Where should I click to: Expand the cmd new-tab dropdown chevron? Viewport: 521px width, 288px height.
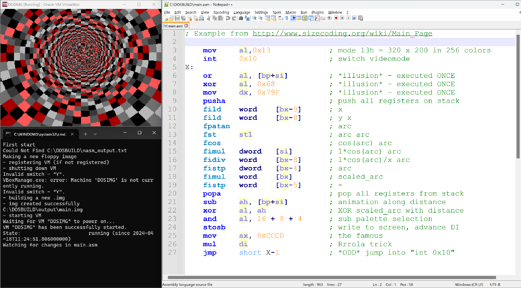pos(95,134)
